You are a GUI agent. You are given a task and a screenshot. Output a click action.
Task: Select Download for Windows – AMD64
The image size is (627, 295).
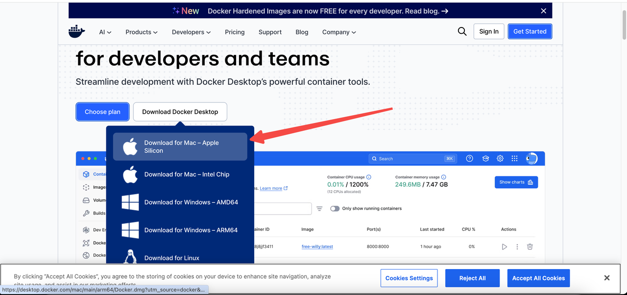click(x=180, y=202)
